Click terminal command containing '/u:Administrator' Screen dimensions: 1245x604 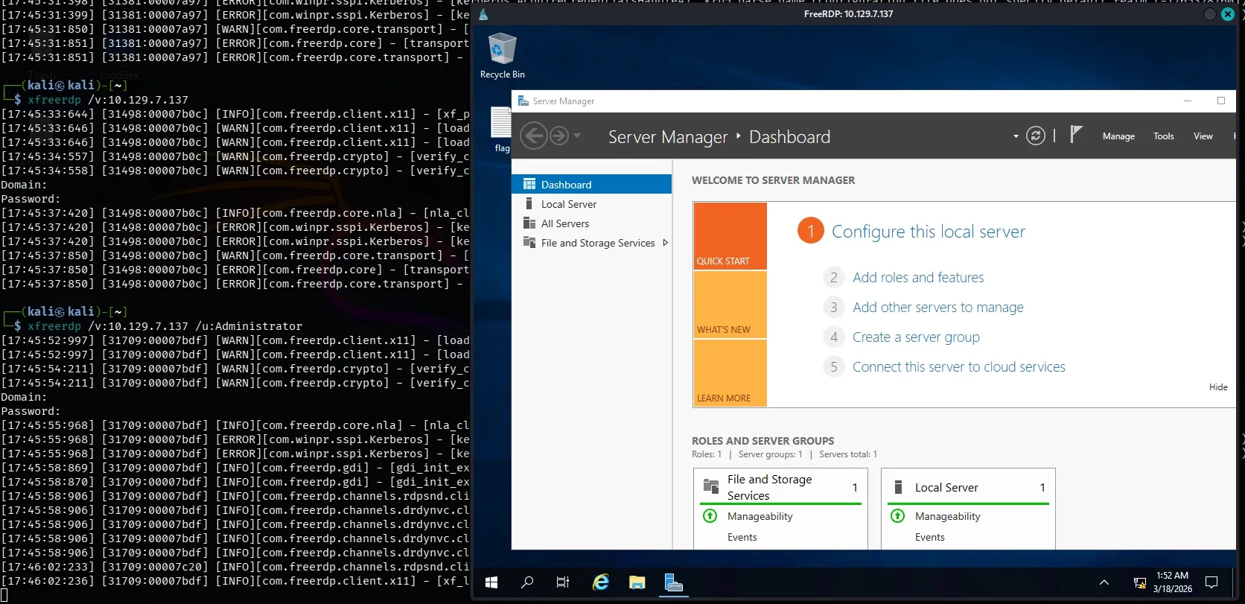pyautogui.click(x=165, y=326)
